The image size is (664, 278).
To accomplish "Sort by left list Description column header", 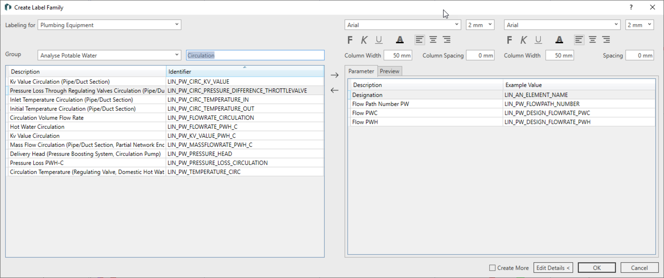I will tap(87, 71).
